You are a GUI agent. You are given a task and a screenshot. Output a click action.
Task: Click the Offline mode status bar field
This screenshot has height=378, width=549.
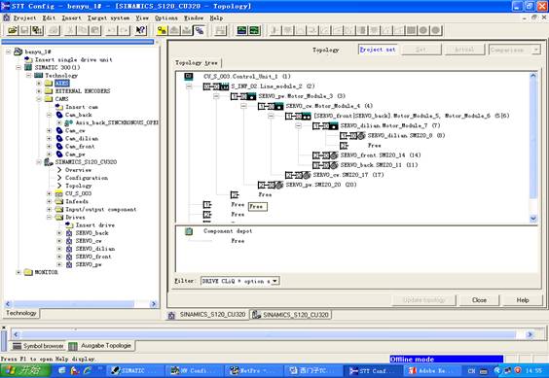[x=447, y=360]
